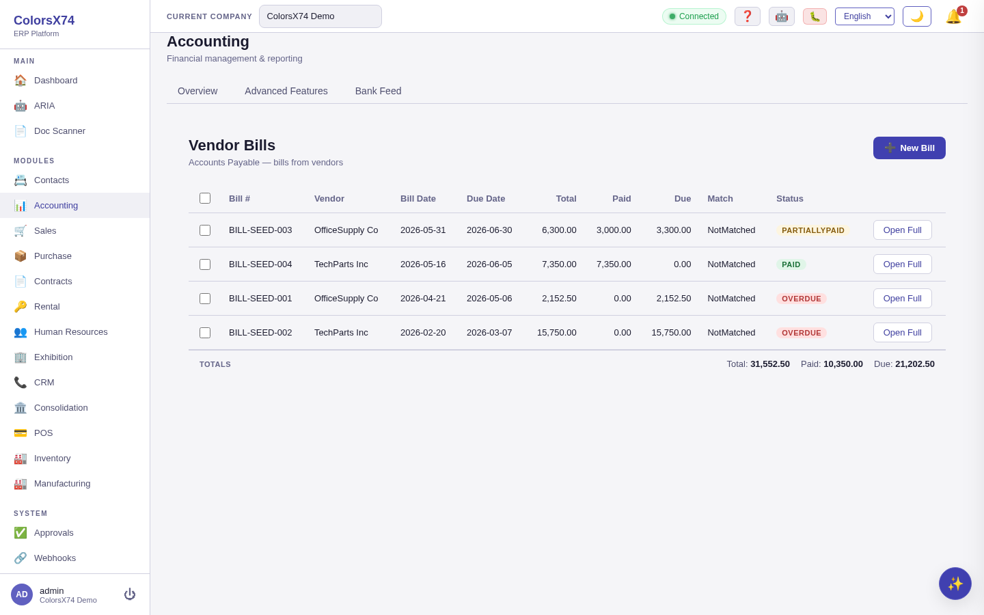Screen dimensions: 984x615
Task: Select the BILL-SEED-002 row checkbox
Action: coord(205,333)
